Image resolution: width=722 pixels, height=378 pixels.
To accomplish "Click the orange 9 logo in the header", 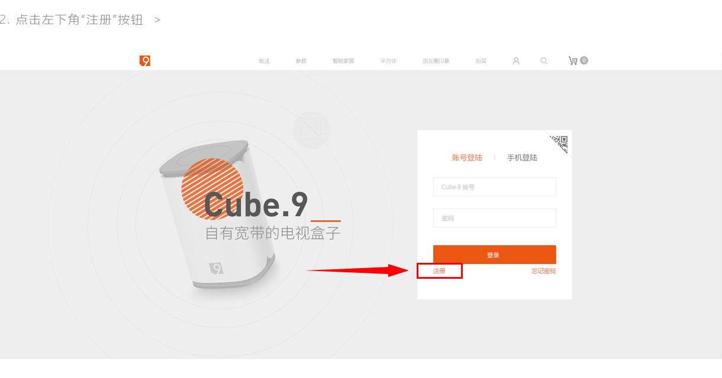I will point(145,61).
